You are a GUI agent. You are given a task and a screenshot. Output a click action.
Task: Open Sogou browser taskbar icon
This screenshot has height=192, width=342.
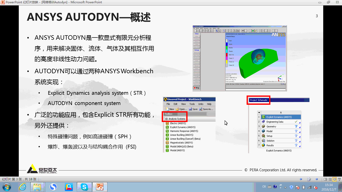[53, 187]
